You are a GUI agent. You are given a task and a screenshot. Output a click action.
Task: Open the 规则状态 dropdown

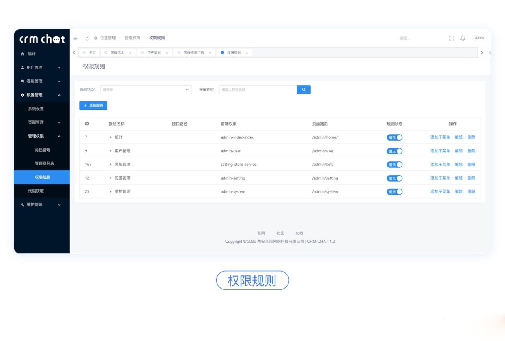coord(146,90)
